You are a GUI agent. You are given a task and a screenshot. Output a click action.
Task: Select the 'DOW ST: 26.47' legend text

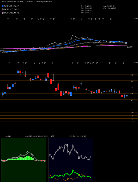point(11,6)
